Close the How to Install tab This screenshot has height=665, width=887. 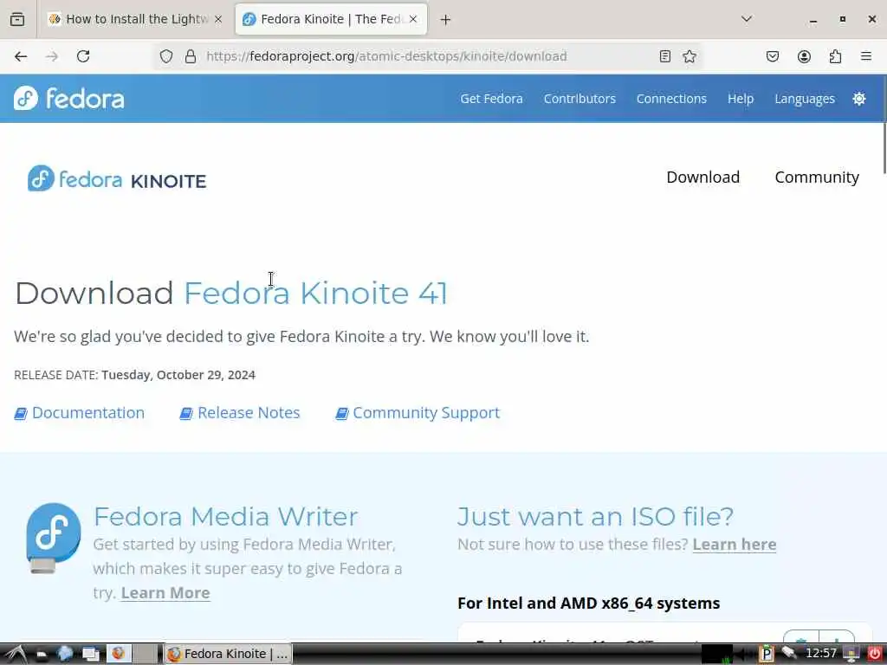pos(218,19)
